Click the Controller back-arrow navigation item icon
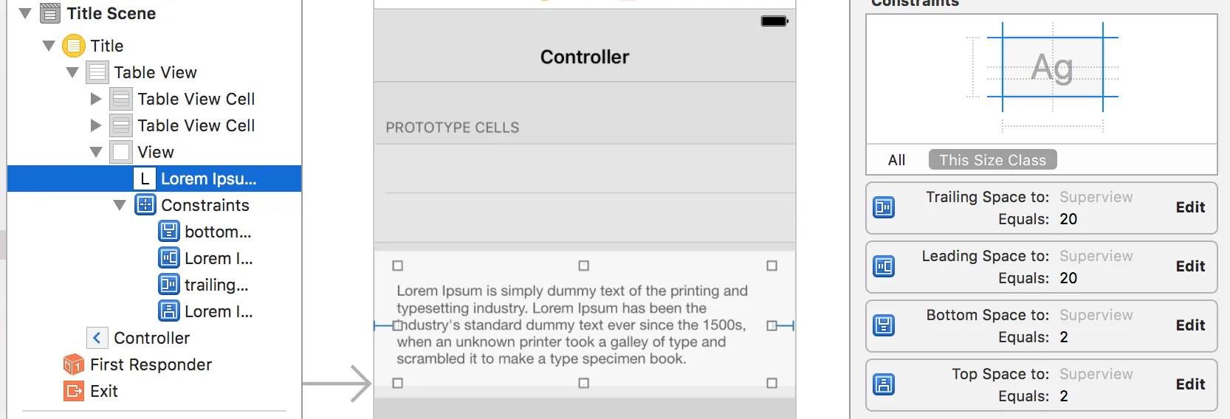The image size is (1230, 419). pos(97,338)
